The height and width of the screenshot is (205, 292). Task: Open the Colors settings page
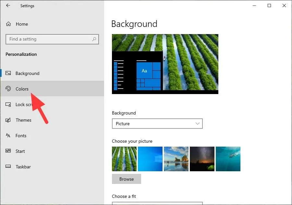click(52, 89)
